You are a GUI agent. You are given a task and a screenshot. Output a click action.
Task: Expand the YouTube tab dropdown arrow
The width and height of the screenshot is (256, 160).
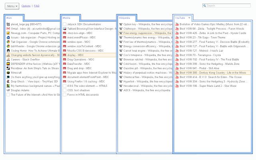point(189,18)
